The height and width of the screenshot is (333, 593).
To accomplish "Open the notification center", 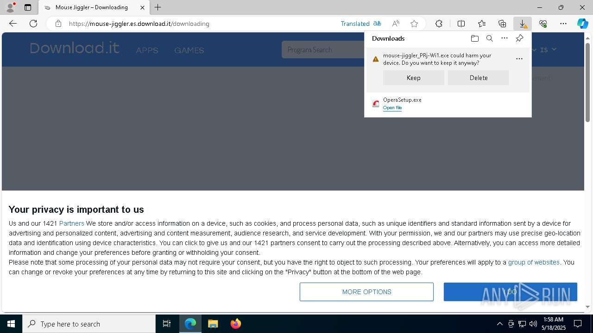I will [x=578, y=324].
